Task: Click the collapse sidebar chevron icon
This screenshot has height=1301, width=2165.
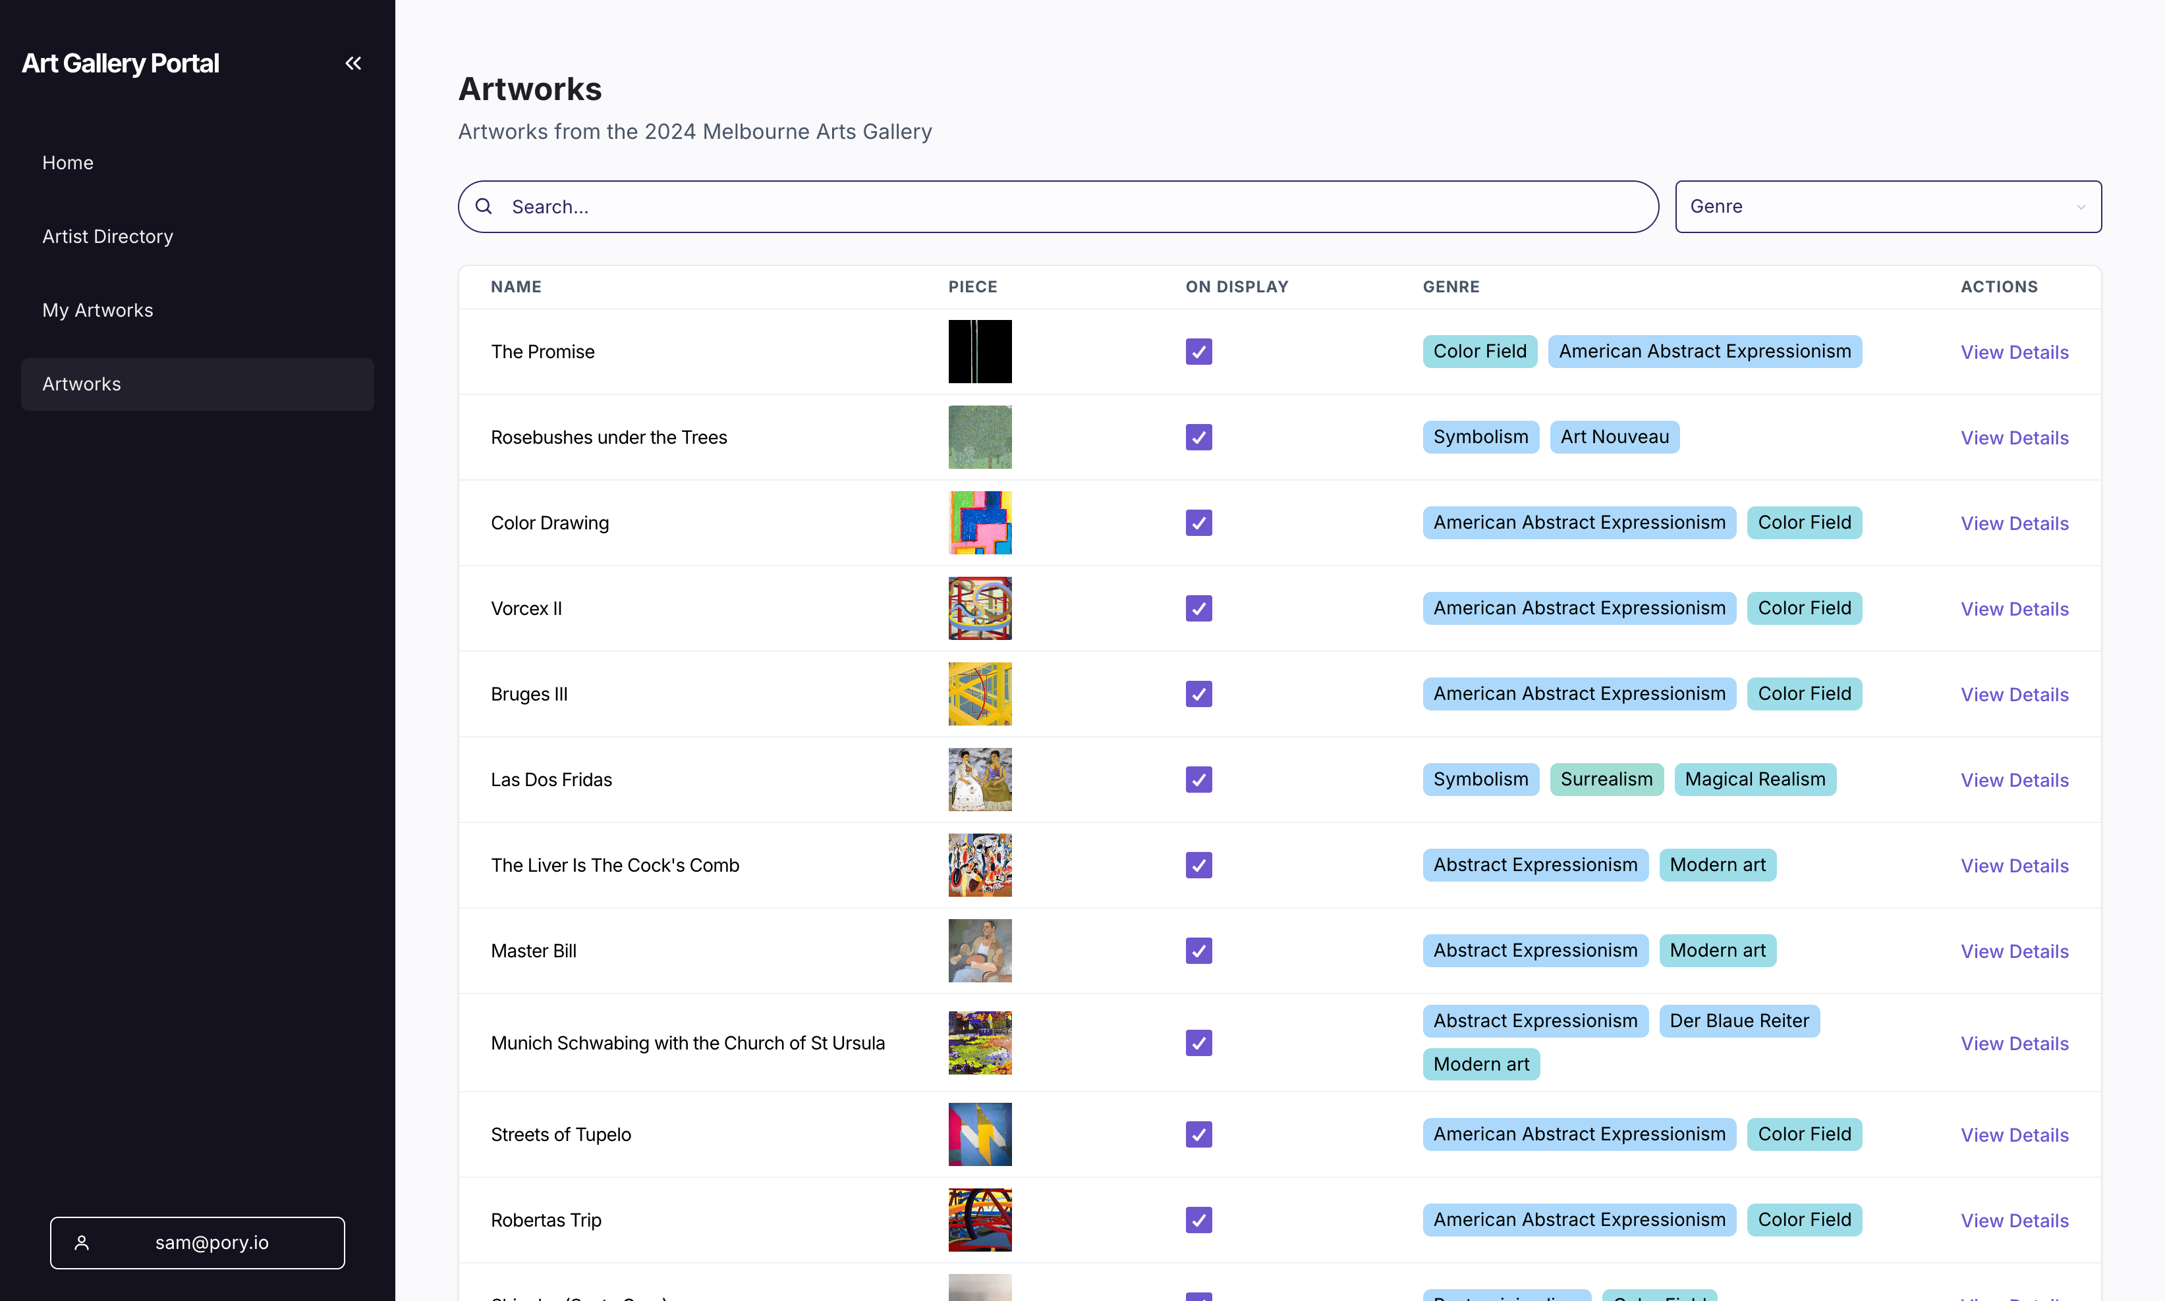Action: 352,63
